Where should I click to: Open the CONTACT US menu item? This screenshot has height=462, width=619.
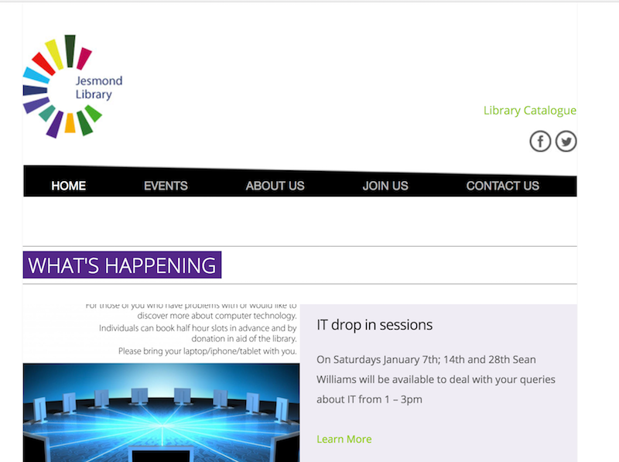502,186
